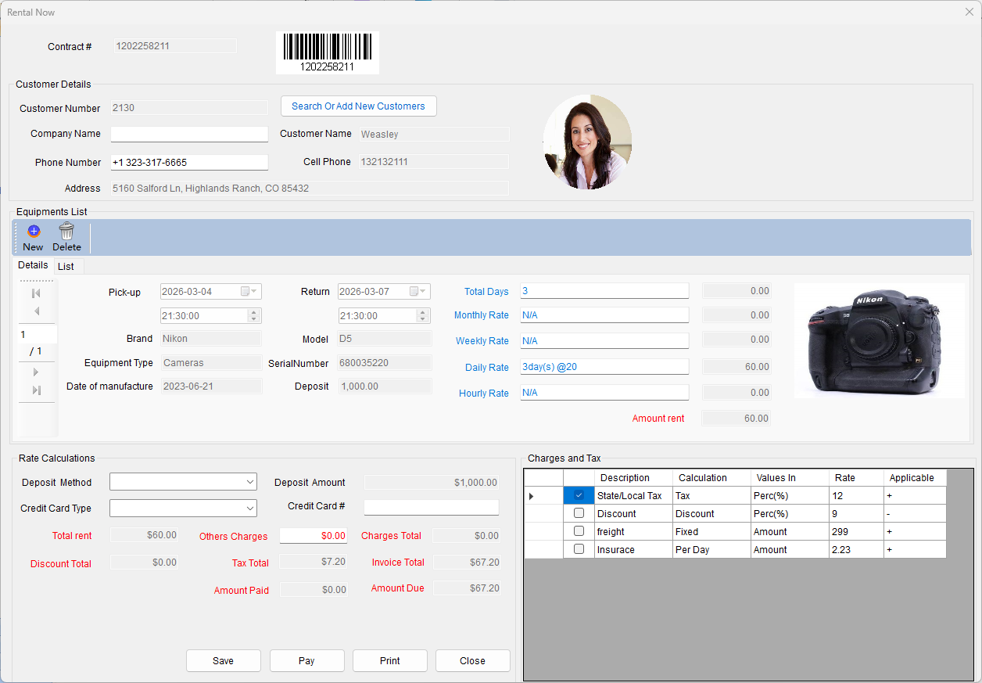
Task: Click the Total Days field
Action: click(x=604, y=291)
